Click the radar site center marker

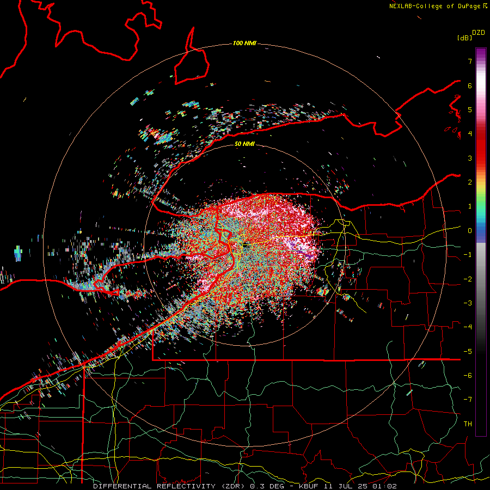click(x=246, y=246)
